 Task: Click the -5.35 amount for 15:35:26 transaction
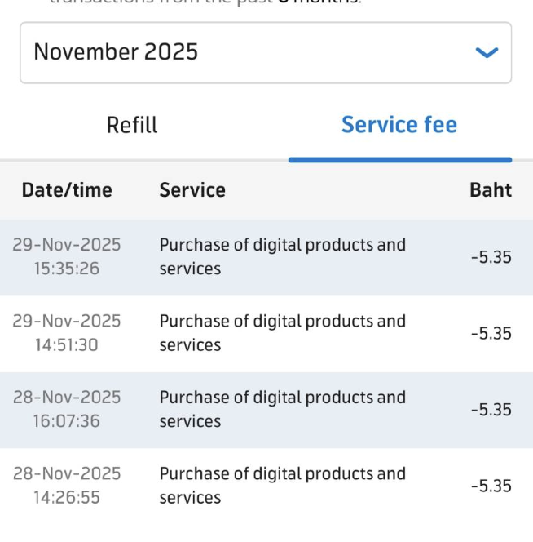491,257
